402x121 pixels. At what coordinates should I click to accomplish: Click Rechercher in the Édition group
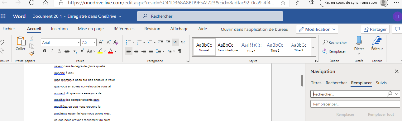[335, 42]
